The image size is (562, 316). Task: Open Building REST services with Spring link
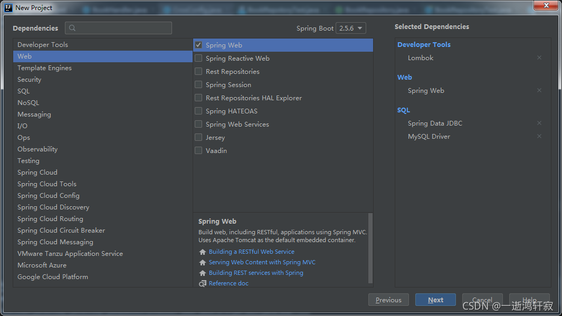[x=256, y=273]
